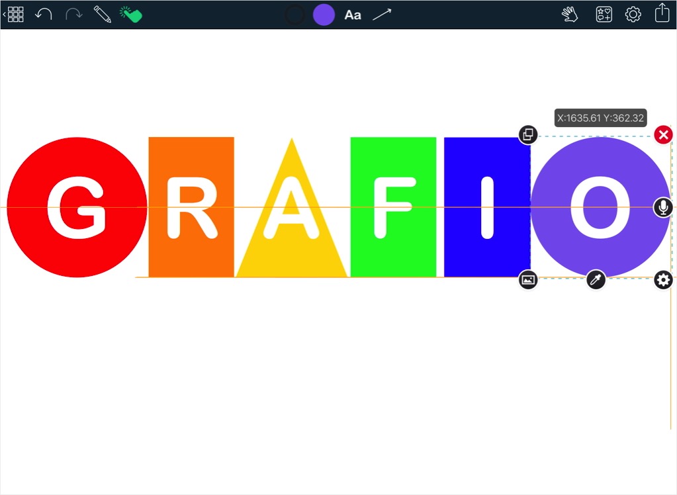Select the green rectangle with F

pyautogui.click(x=393, y=207)
